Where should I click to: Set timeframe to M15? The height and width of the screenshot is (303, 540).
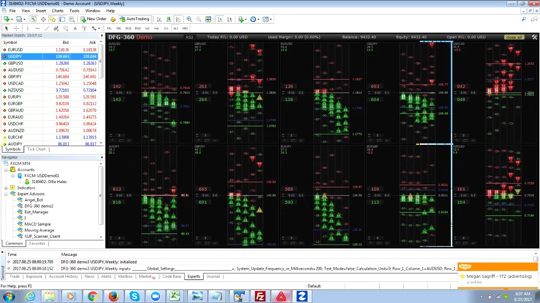[x=128, y=28]
